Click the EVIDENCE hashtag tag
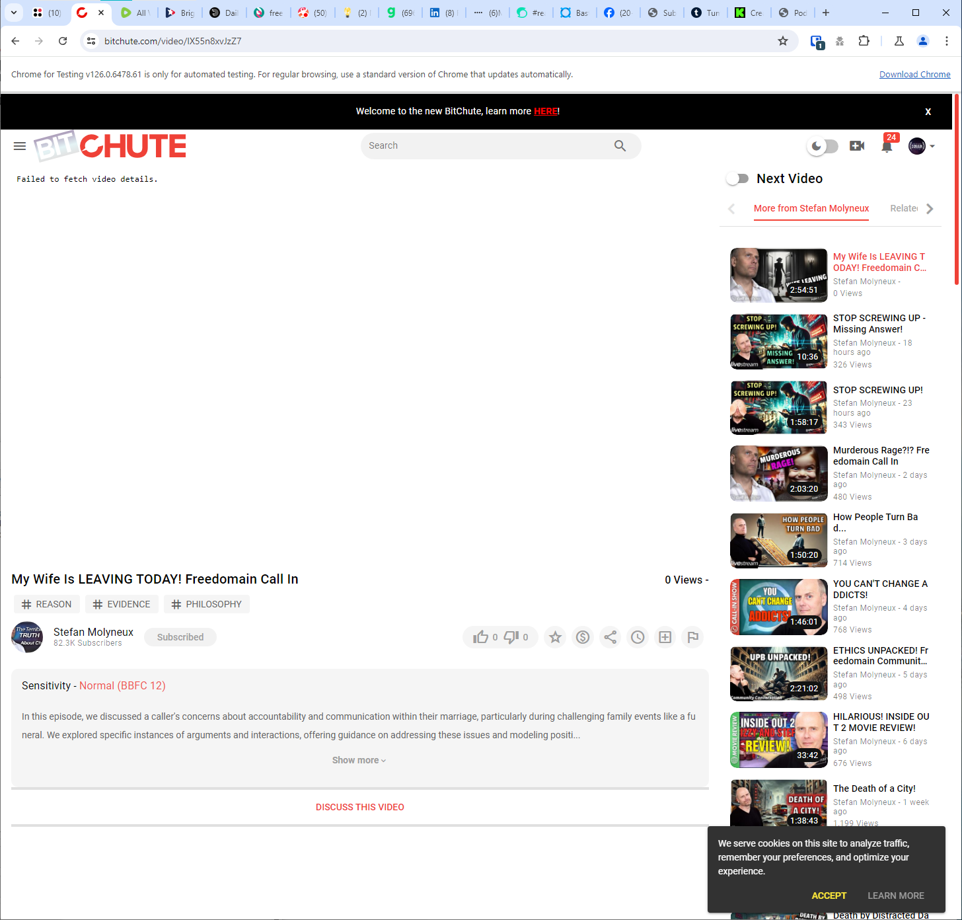This screenshot has height=920, width=962. [122, 604]
